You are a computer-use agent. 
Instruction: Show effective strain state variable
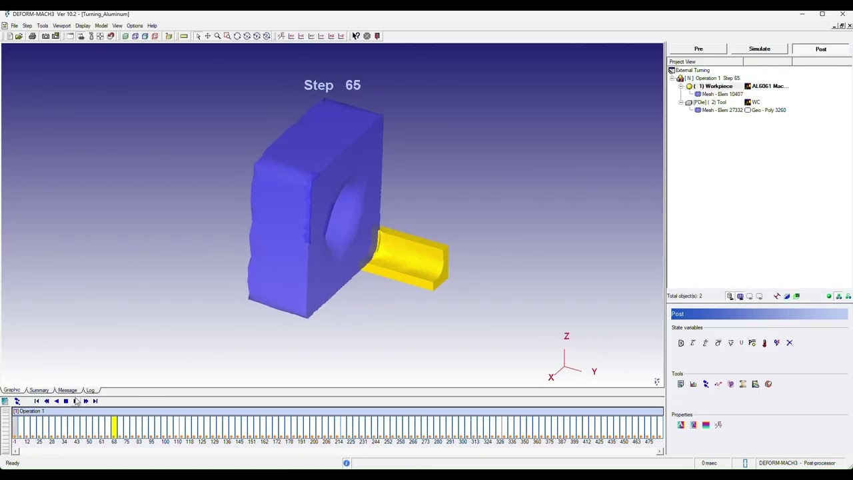[x=693, y=343]
